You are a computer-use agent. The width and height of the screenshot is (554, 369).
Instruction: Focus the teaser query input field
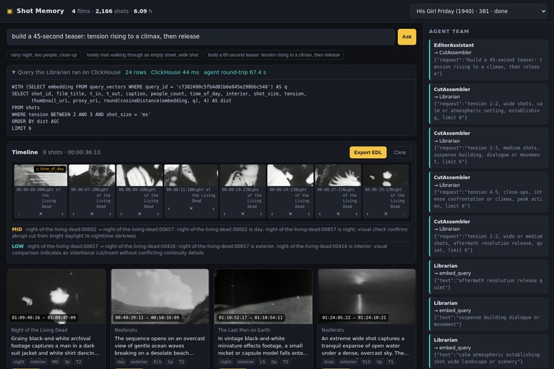pos(201,36)
